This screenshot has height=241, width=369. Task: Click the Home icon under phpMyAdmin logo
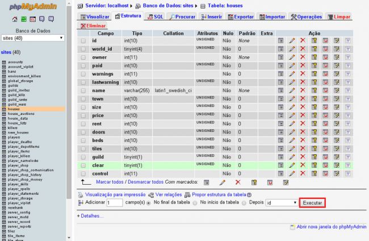tap(14, 19)
